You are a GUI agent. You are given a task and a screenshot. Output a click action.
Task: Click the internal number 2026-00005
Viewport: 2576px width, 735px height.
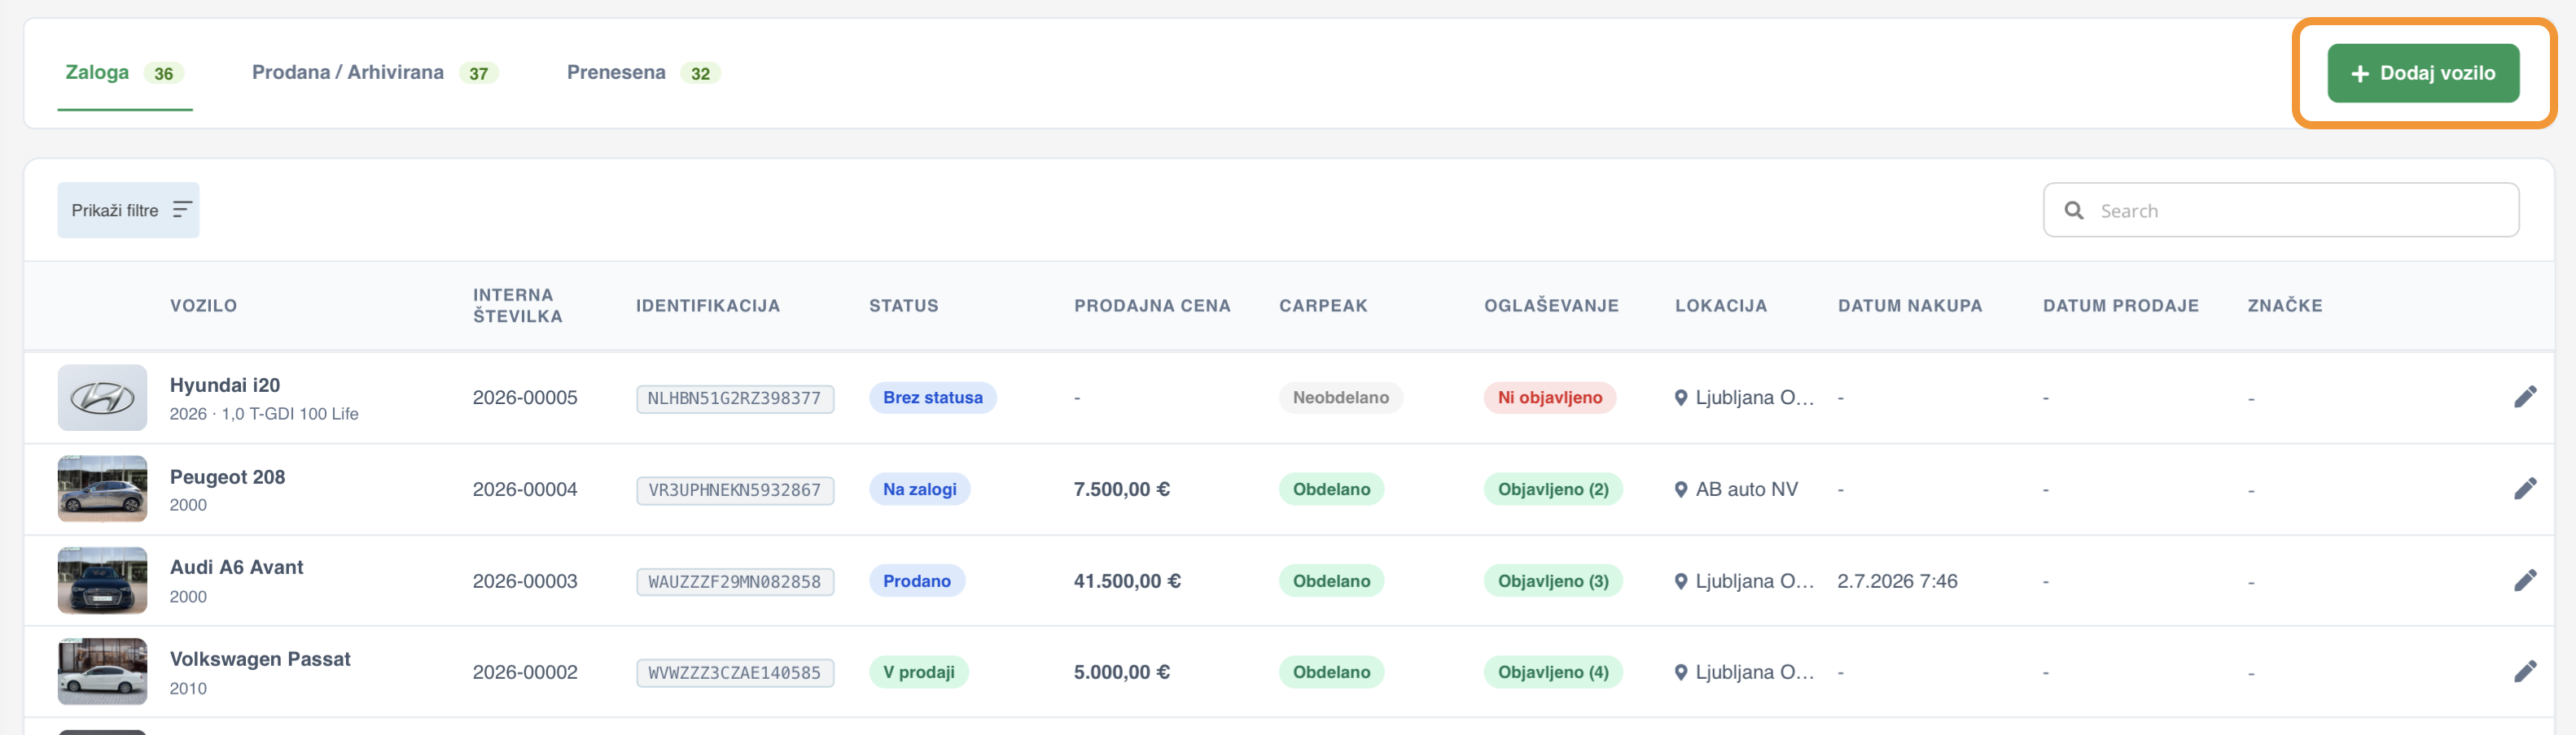click(x=525, y=398)
